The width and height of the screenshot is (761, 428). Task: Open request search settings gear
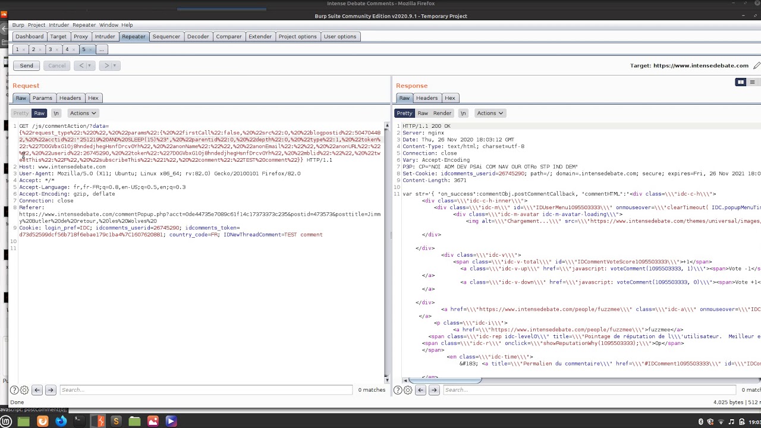tap(24, 390)
